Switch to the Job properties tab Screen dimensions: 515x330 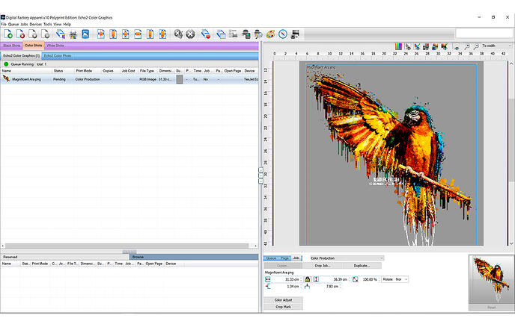coord(296,258)
